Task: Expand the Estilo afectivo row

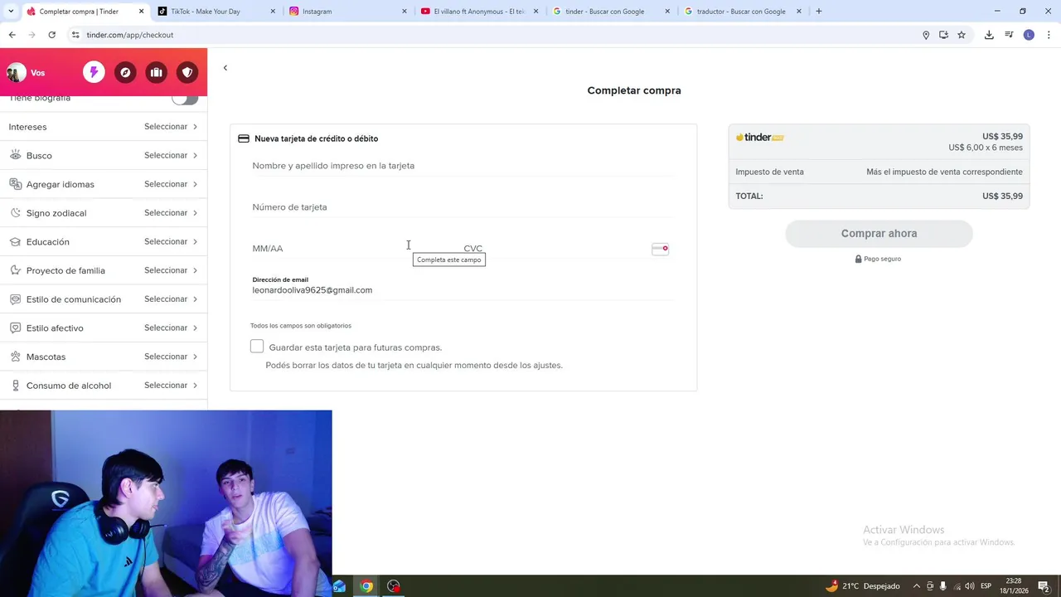Action: [104, 328]
